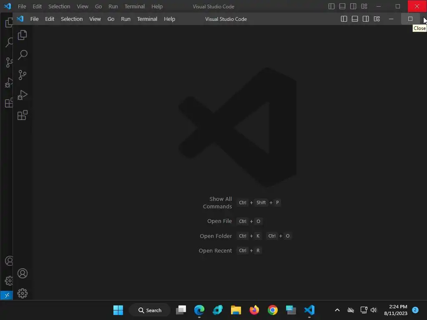Image resolution: width=427 pixels, height=320 pixels.
Task: Click Remote Window indicator in background window
Action: point(7,295)
